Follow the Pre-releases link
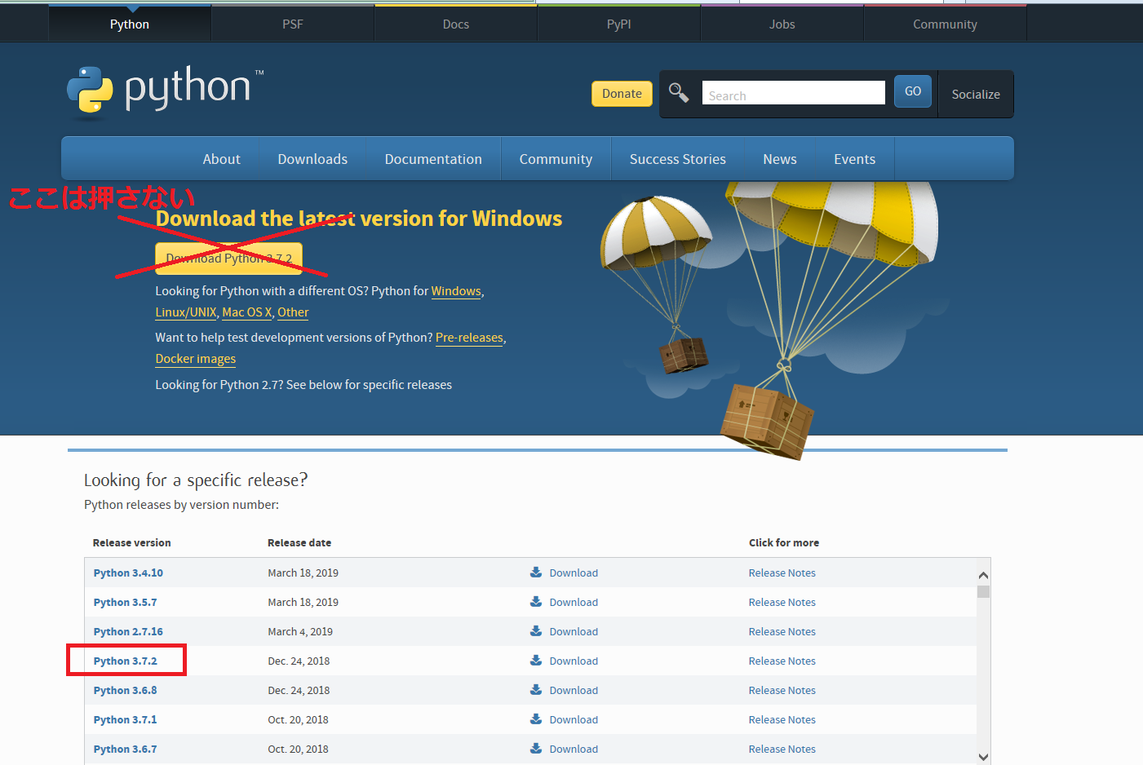 click(469, 338)
